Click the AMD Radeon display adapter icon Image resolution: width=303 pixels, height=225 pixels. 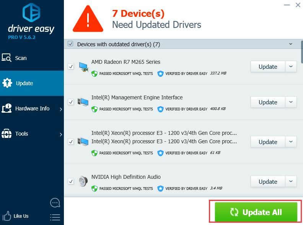[x=84, y=67]
